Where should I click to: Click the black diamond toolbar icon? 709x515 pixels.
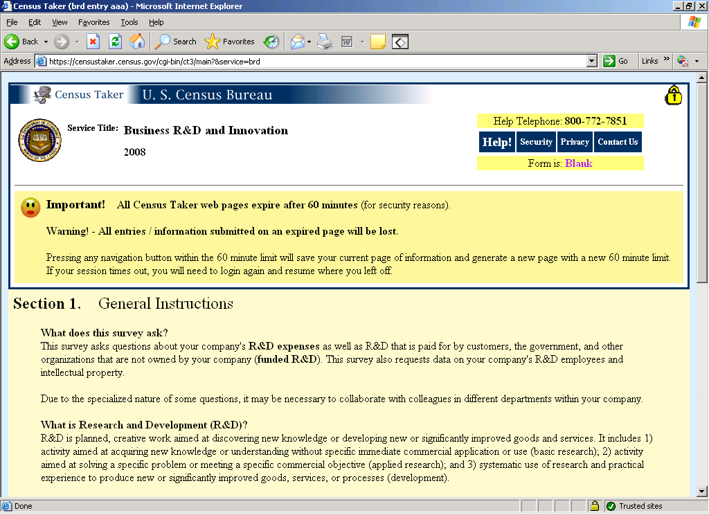[400, 42]
